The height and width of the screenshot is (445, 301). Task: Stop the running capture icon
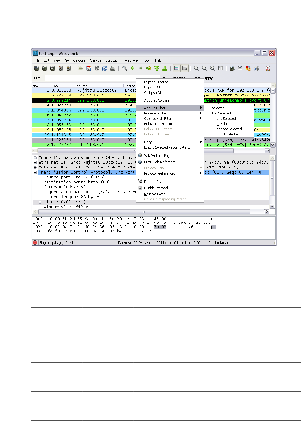tap(61, 68)
